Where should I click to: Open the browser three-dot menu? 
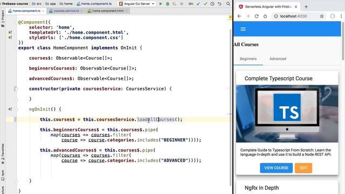[x=341, y=16]
